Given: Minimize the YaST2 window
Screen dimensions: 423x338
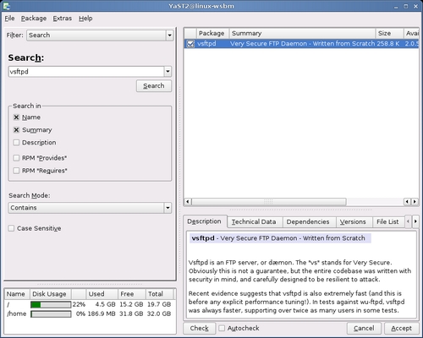Looking at the screenshot, I should point(396,6).
